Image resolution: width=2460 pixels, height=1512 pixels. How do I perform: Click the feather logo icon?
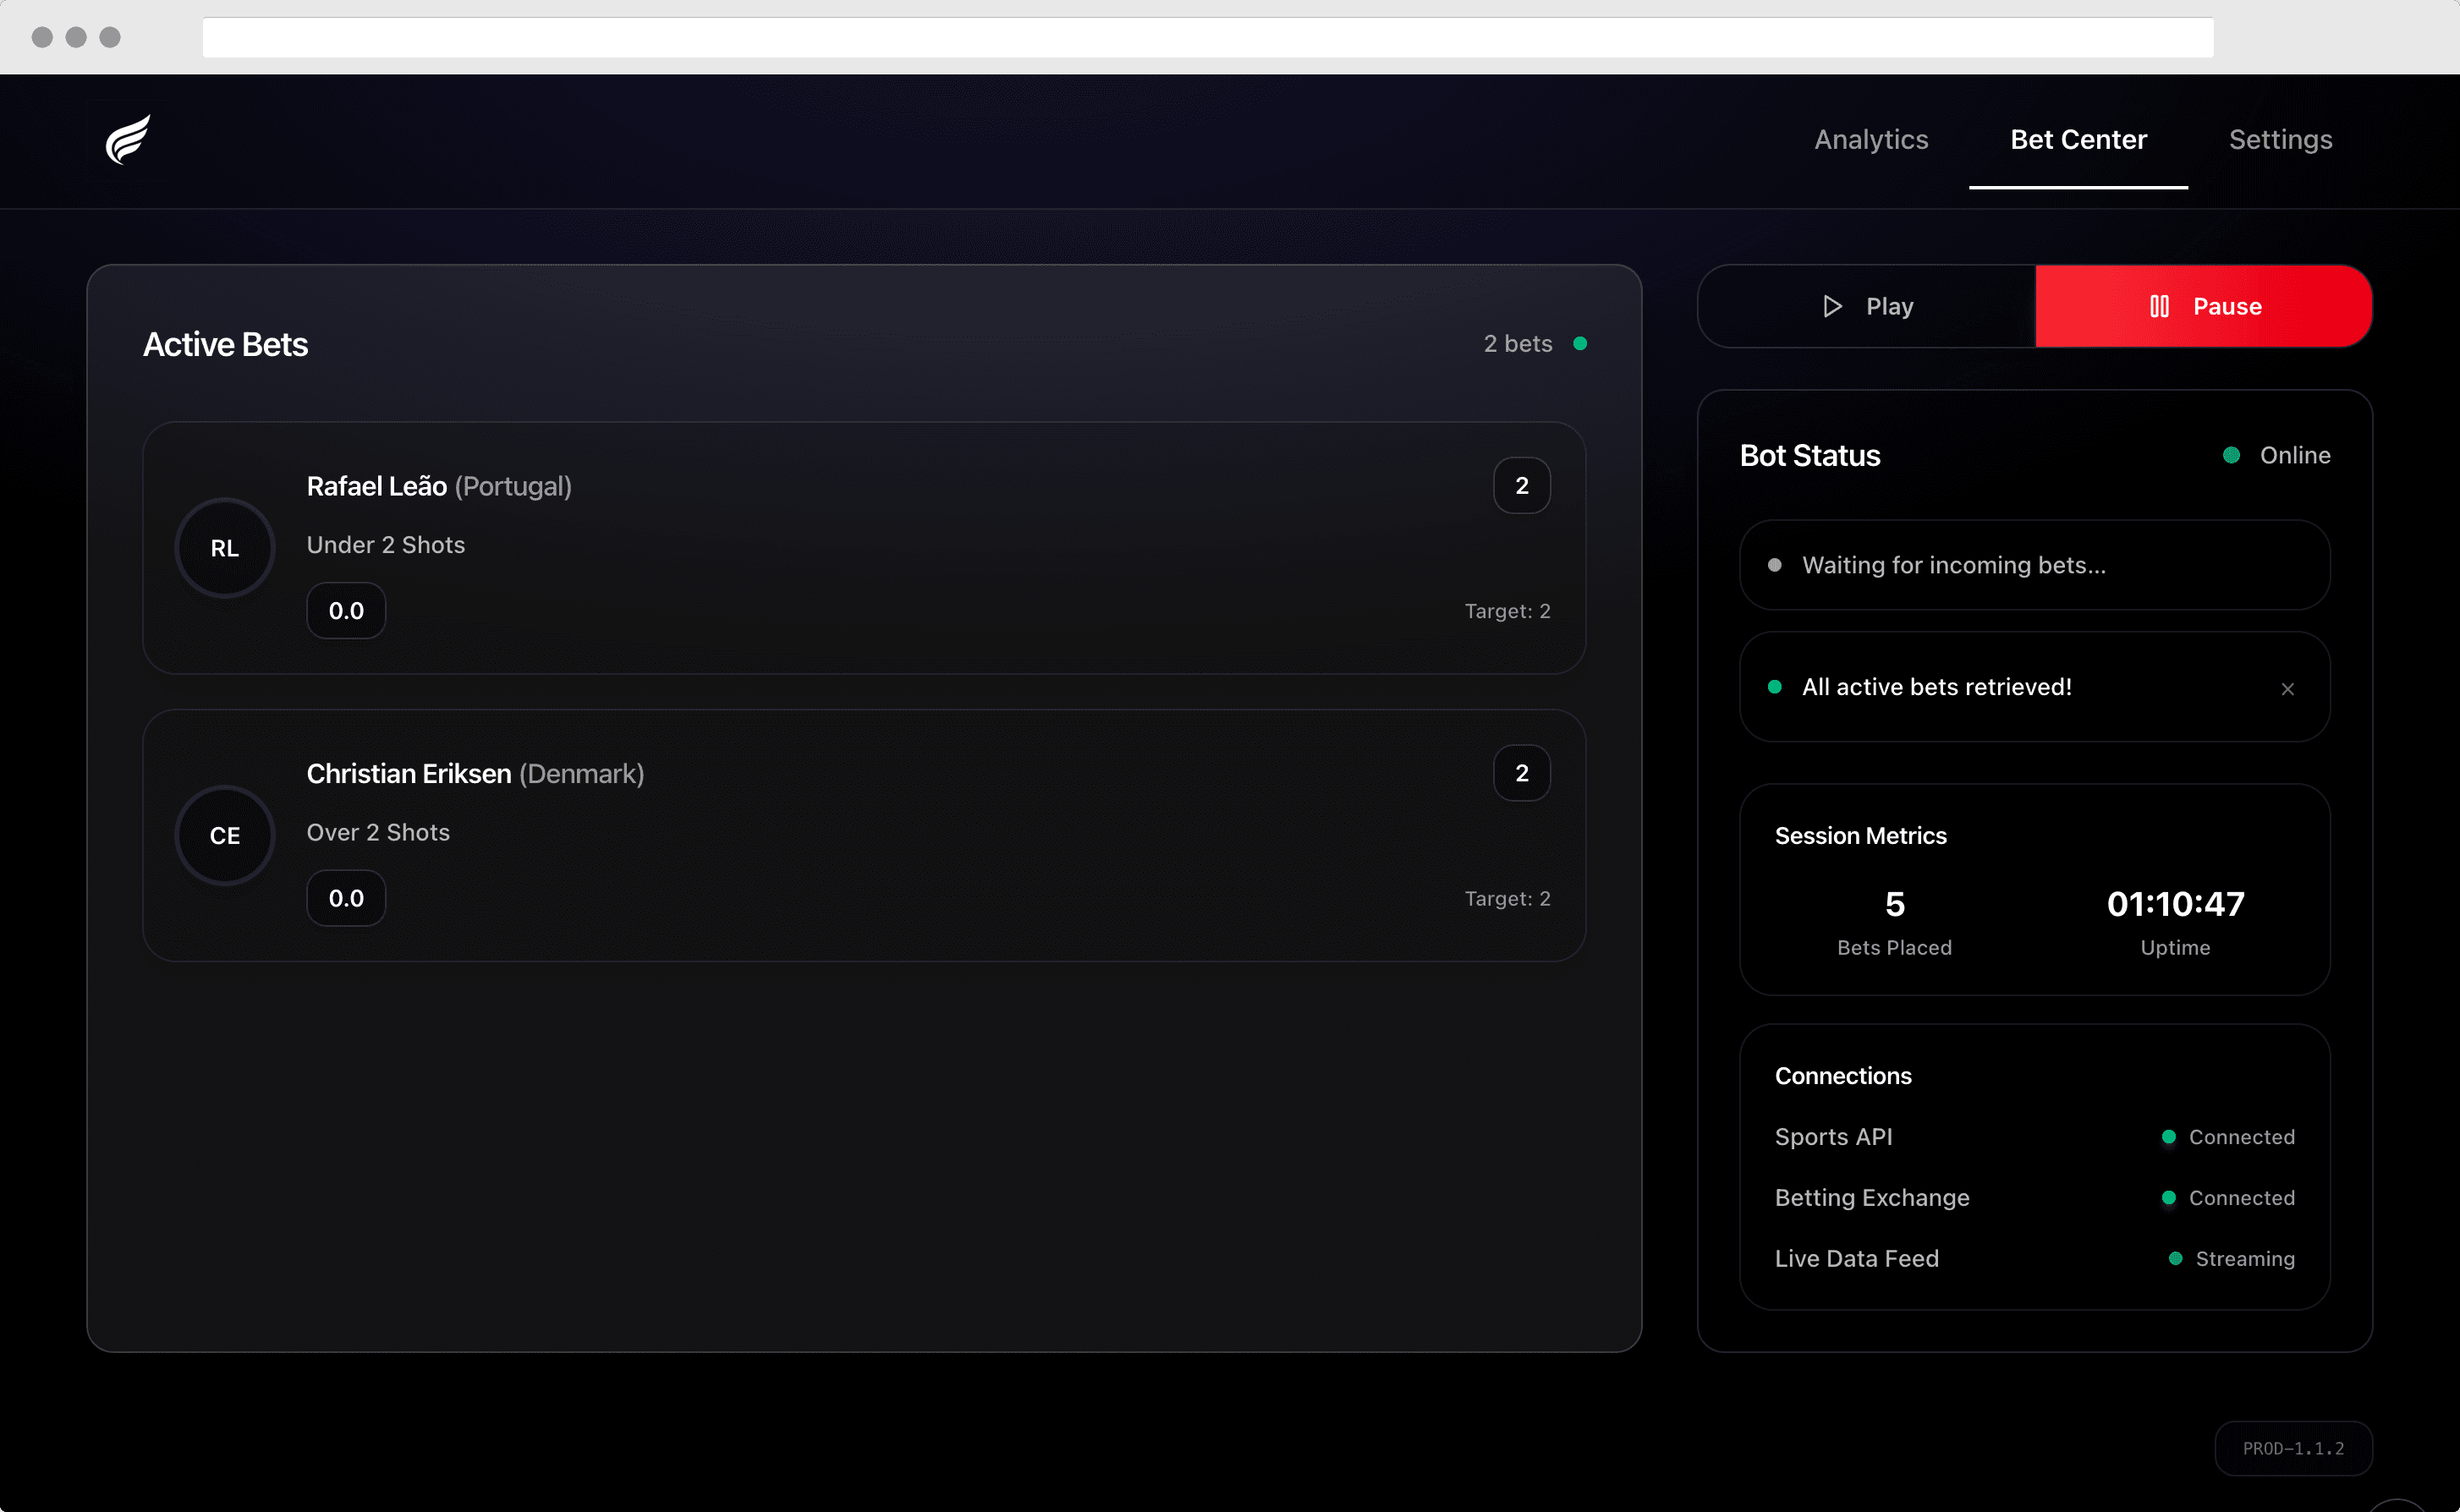[128, 139]
